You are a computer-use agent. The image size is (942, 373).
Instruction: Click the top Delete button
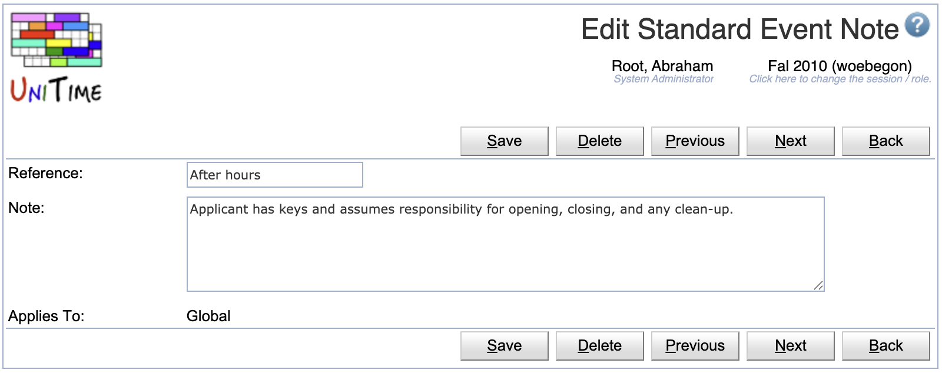tap(600, 141)
